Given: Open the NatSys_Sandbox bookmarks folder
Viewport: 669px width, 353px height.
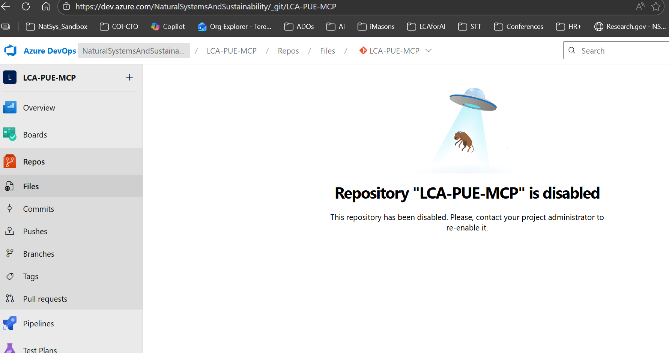Looking at the screenshot, I should 57,27.
